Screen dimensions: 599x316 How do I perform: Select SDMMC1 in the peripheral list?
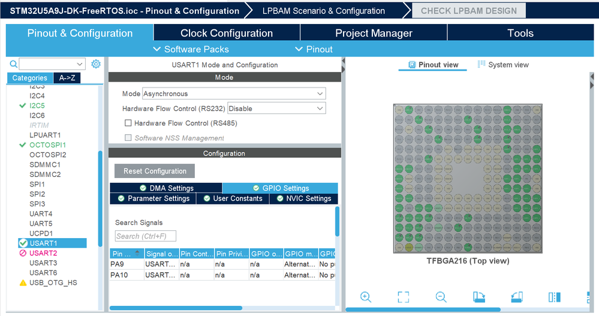point(45,165)
